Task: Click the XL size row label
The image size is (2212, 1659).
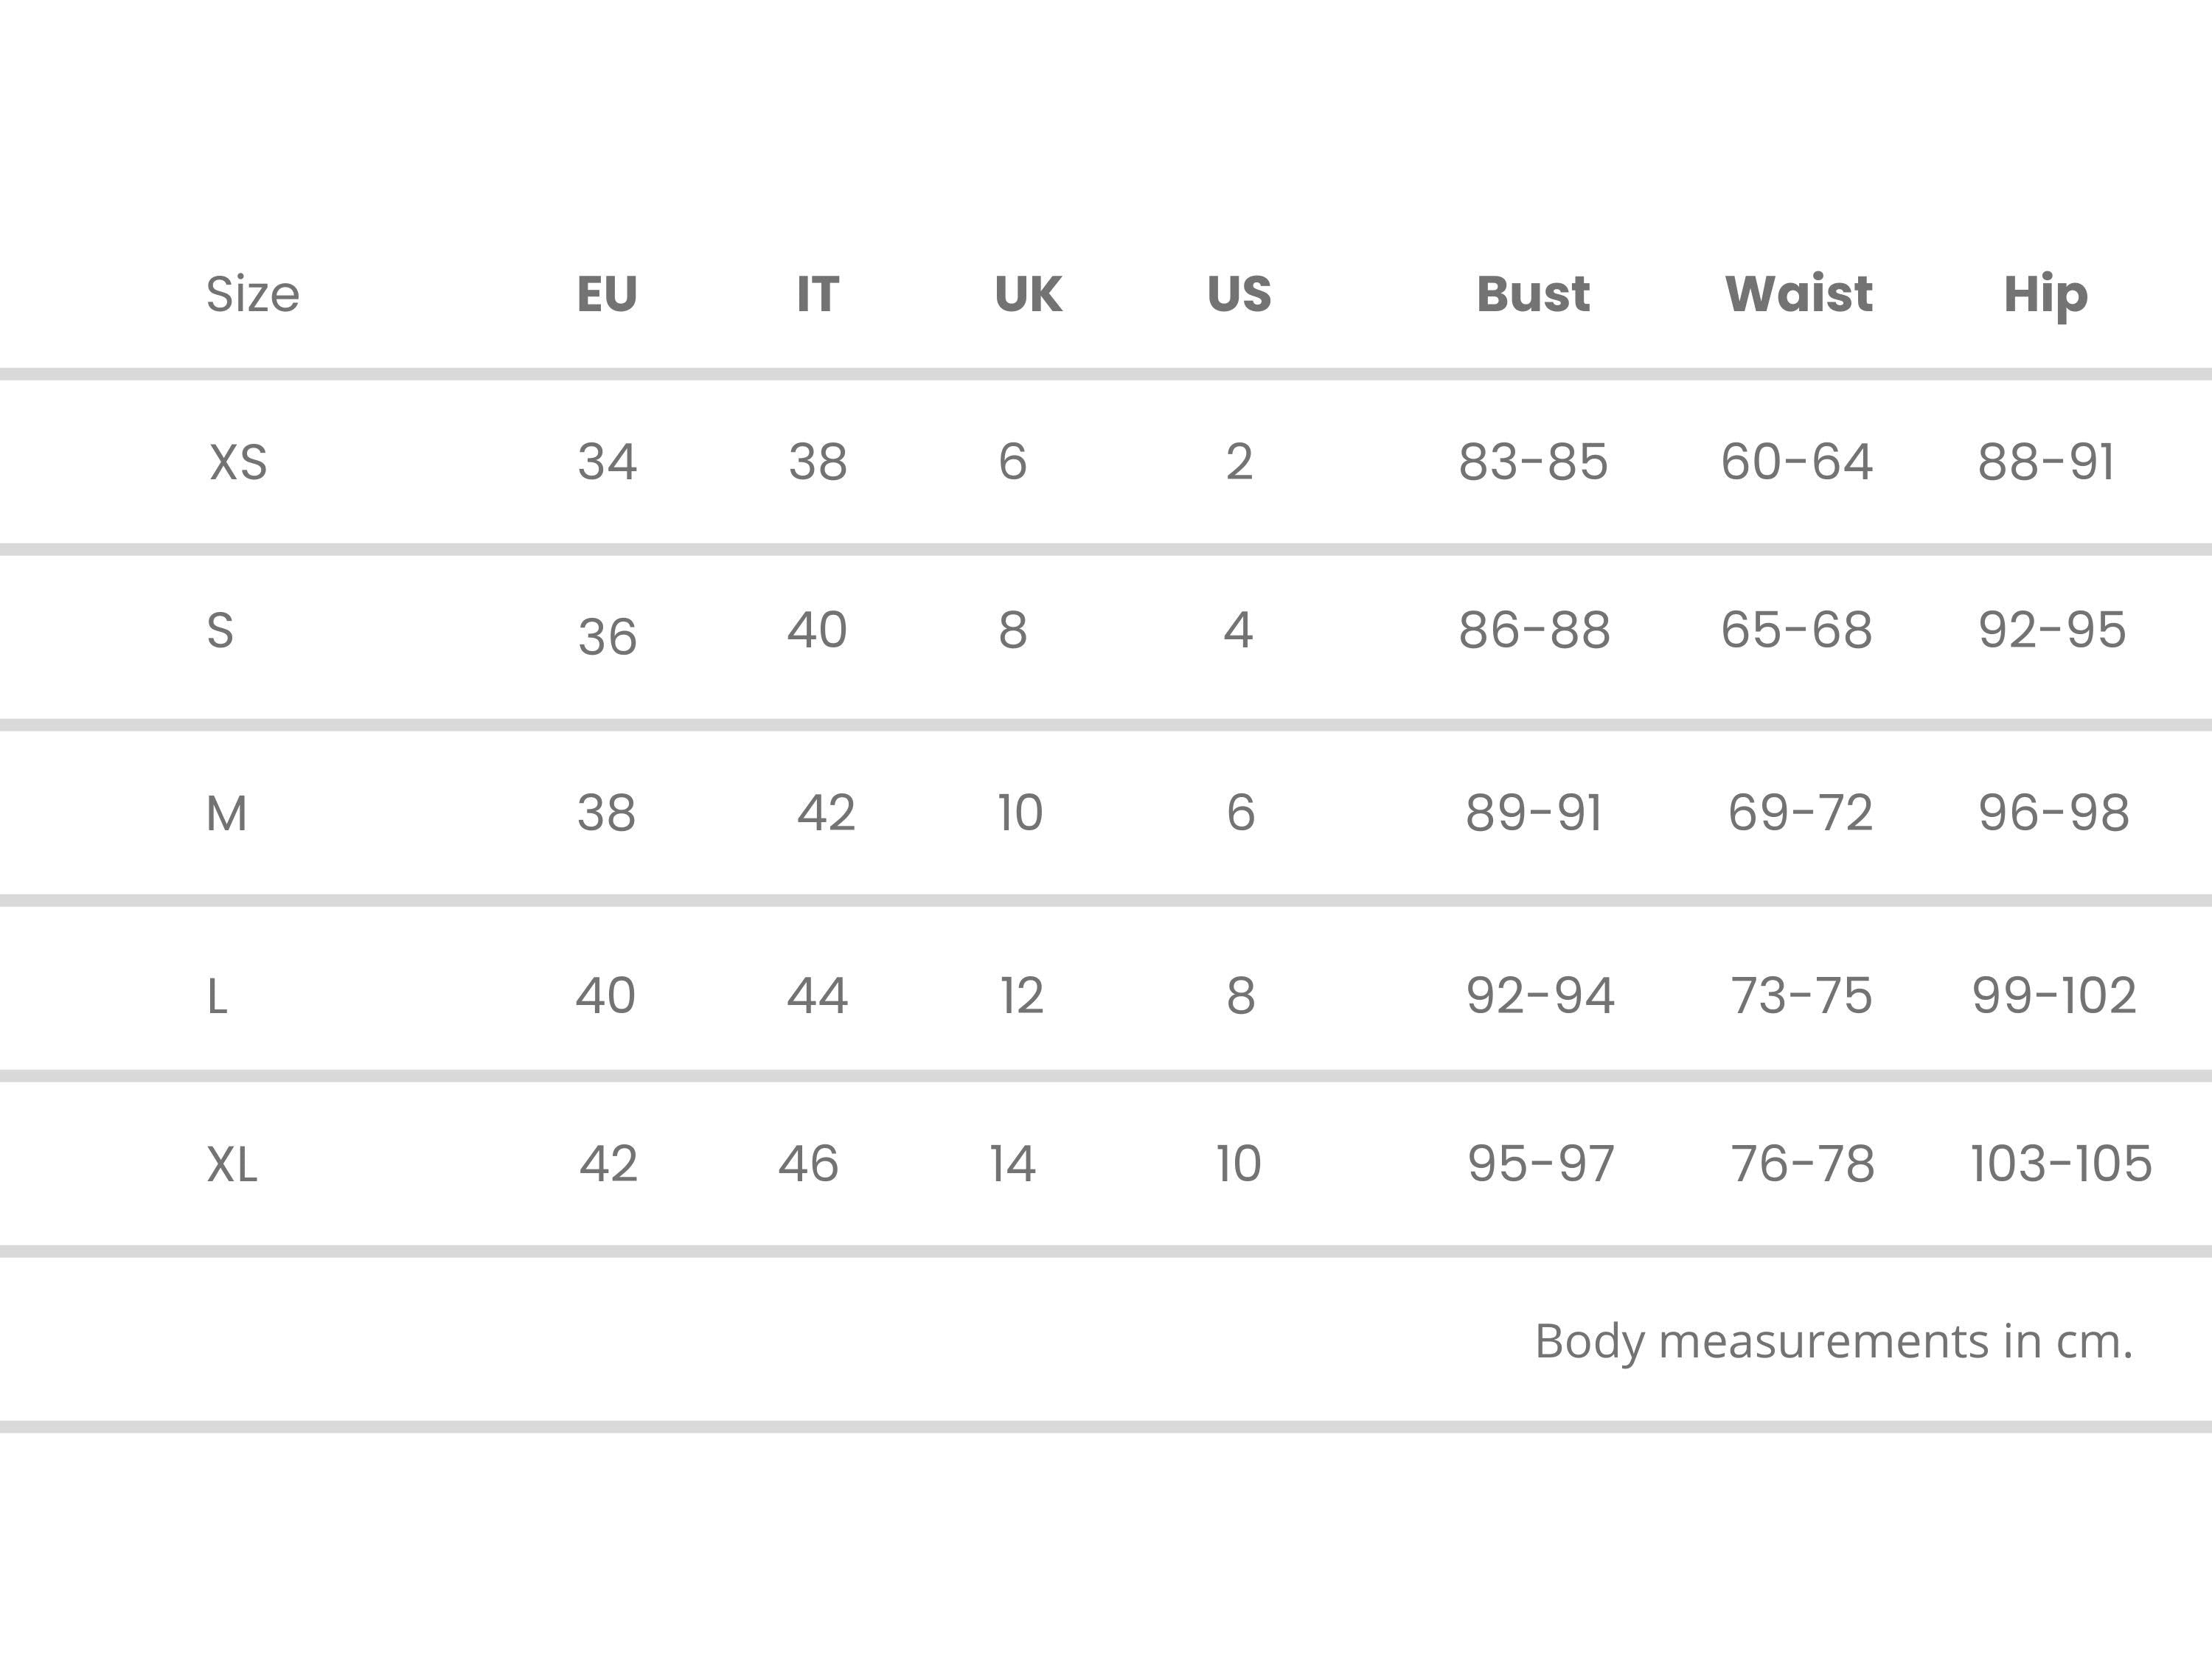Action: click(x=232, y=1164)
